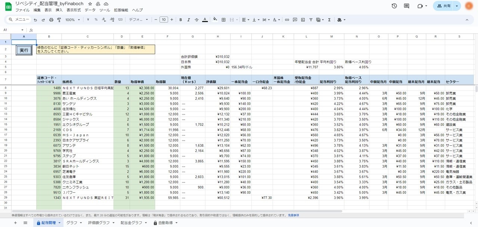Open the 拡張機能 menu
478x227 pixels.
[121, 10]
